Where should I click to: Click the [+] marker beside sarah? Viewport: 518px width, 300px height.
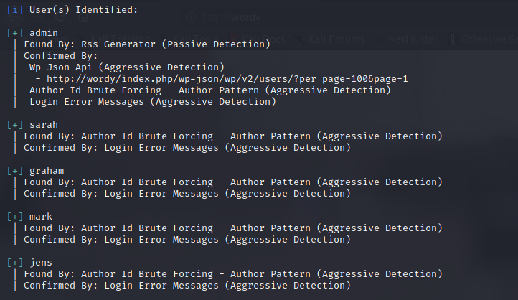[x=15, y=125]
